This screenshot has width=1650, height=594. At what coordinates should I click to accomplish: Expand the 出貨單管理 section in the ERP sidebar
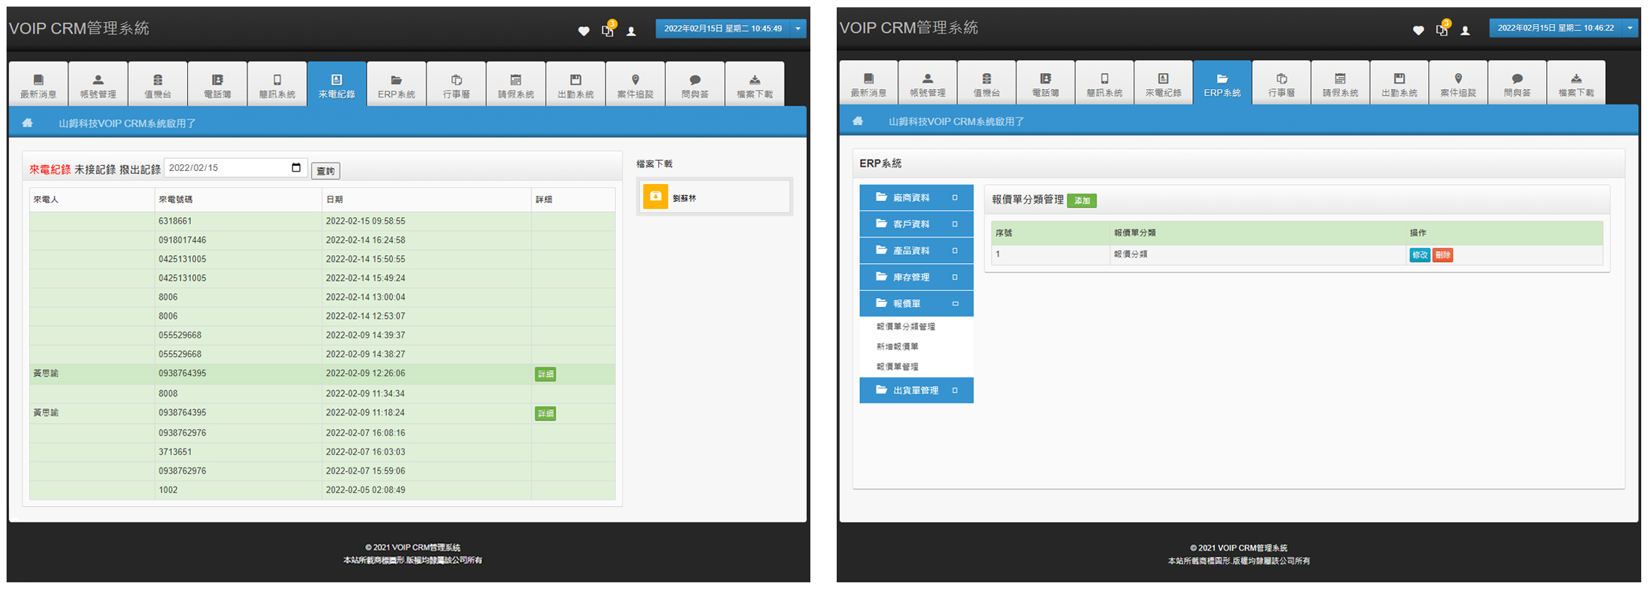click(x=954, y=390)
